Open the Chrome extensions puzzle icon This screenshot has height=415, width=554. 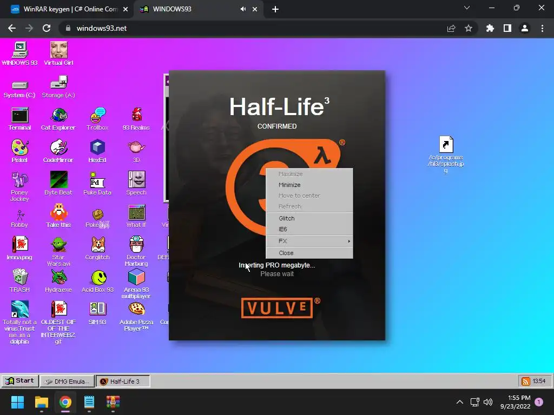(490, 28)
